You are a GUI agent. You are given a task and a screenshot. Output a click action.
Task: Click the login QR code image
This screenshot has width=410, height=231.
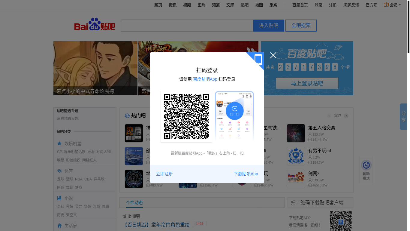pyautogui.click(x=186, y=117)
